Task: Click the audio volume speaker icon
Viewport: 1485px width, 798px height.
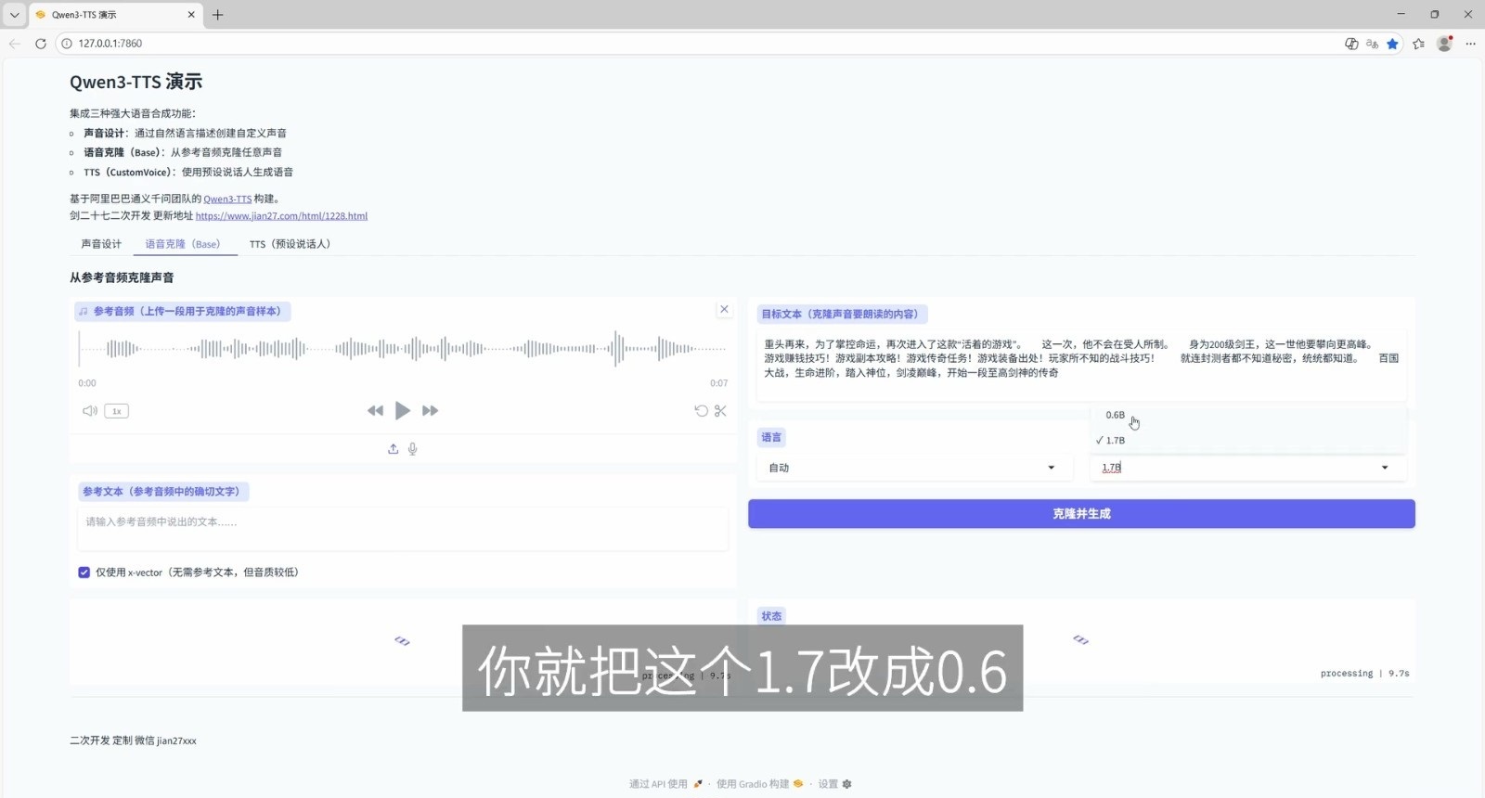Action: (x=89, y=411)
